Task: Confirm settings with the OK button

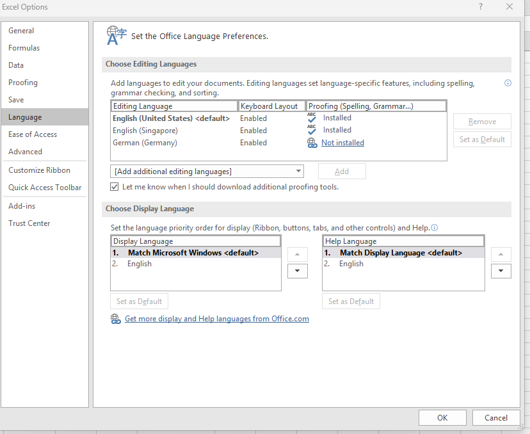Action: pos(442,418)
